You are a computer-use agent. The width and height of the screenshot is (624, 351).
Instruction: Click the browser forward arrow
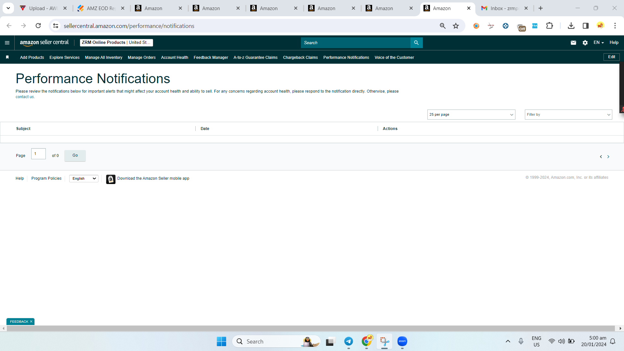(x=23, y=26)
